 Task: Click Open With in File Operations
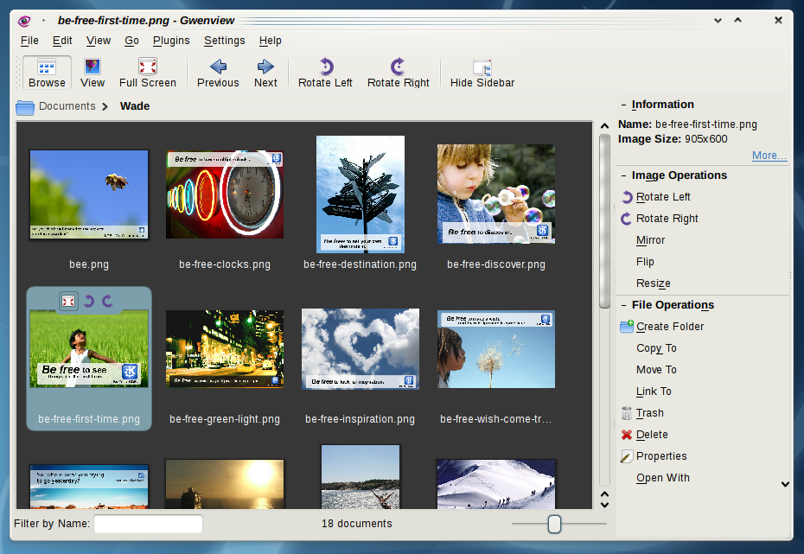click(663, 478)
